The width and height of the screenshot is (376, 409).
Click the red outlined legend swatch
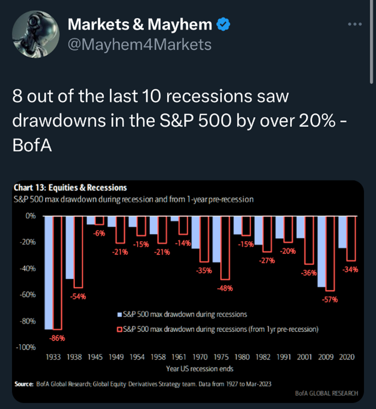[119, 329]
